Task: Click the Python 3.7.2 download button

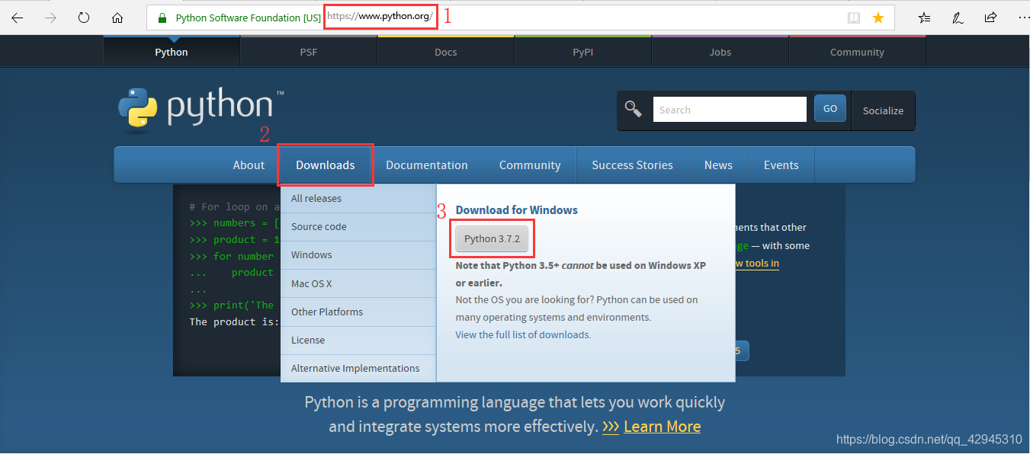Action: click(x=492, y=238)
